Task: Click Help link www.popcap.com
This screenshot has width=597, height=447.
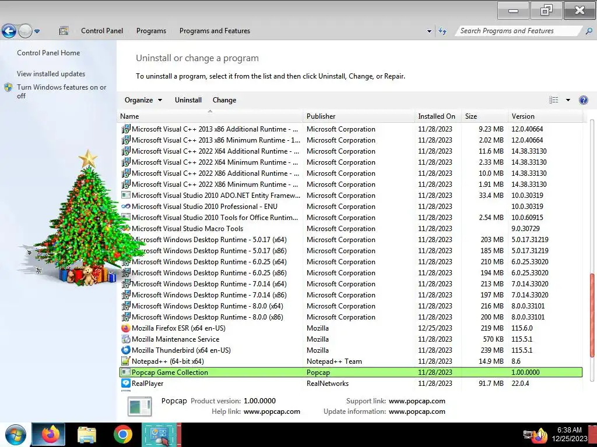Action: point(272,411)
